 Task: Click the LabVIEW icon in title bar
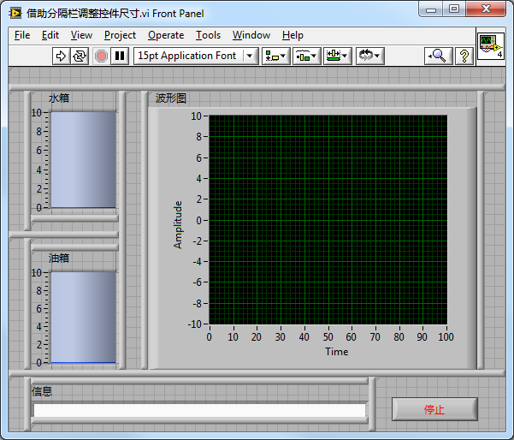15,14
